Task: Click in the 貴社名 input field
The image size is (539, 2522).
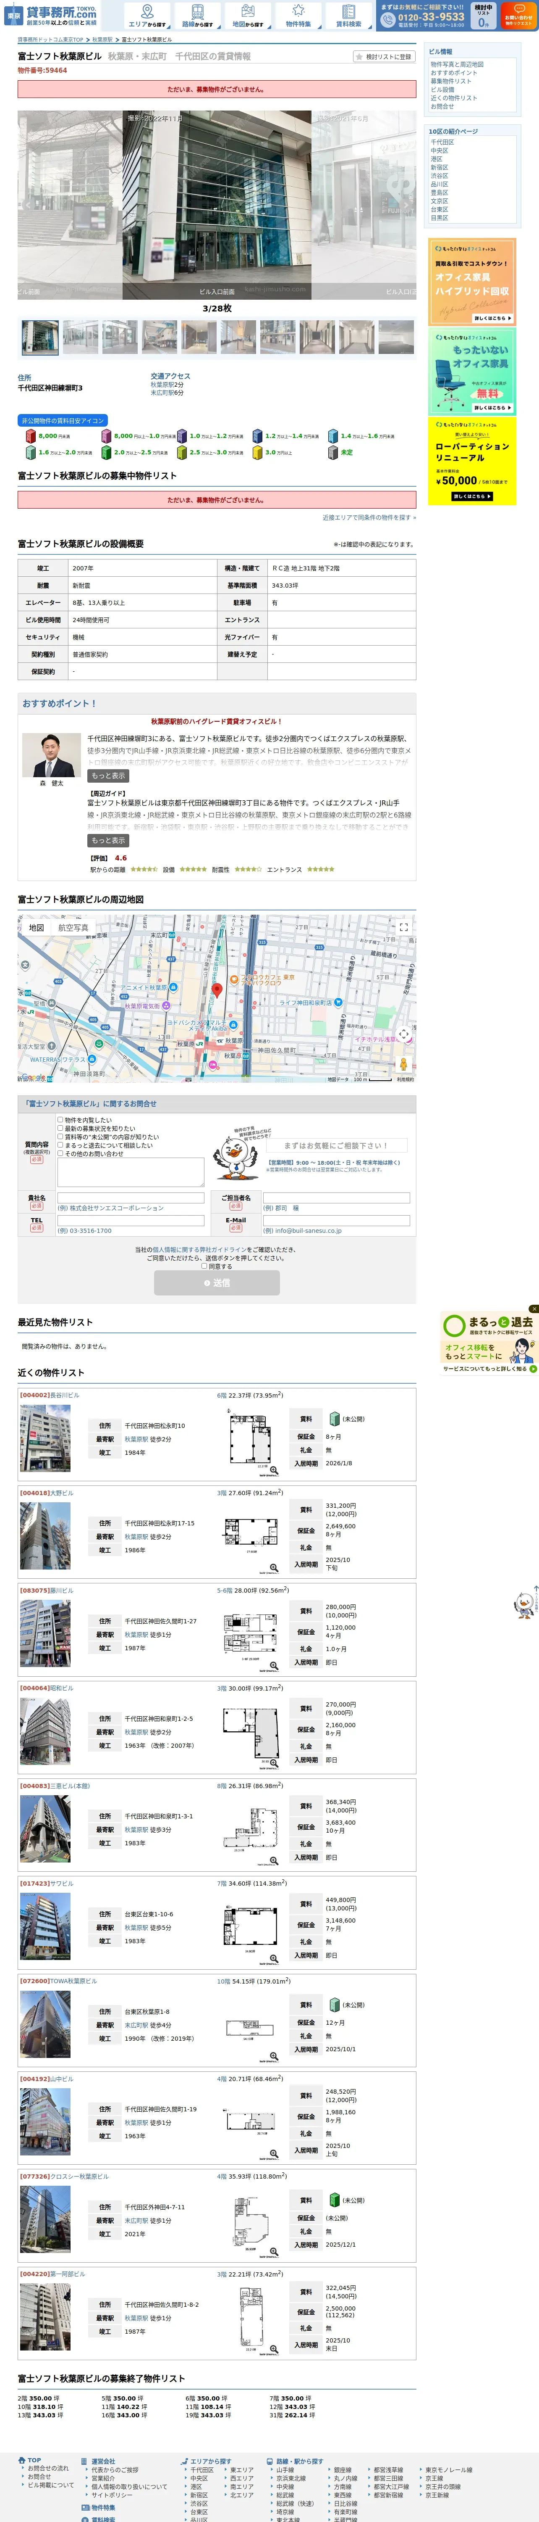Action: (x=130, y=1198)
